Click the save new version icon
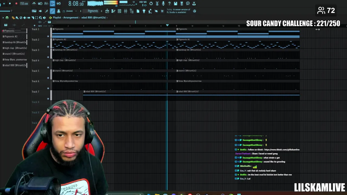 click(x=182, y=4)
